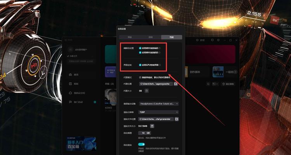Image resolution: width=291 pixels, height=155 pixels.
Task: Clear proxy files with trash icon beside 0B
Action: pos(146,91)
